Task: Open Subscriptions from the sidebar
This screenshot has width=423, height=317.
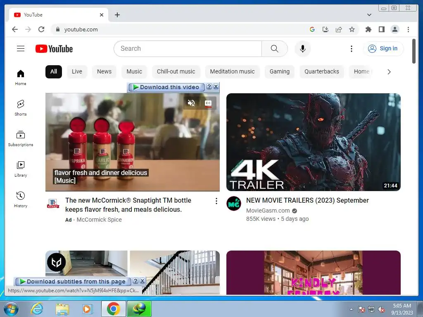Action: (21, 139)
